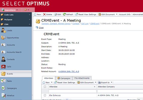Open Tasks from the sidebar

(x=9, y=81)
